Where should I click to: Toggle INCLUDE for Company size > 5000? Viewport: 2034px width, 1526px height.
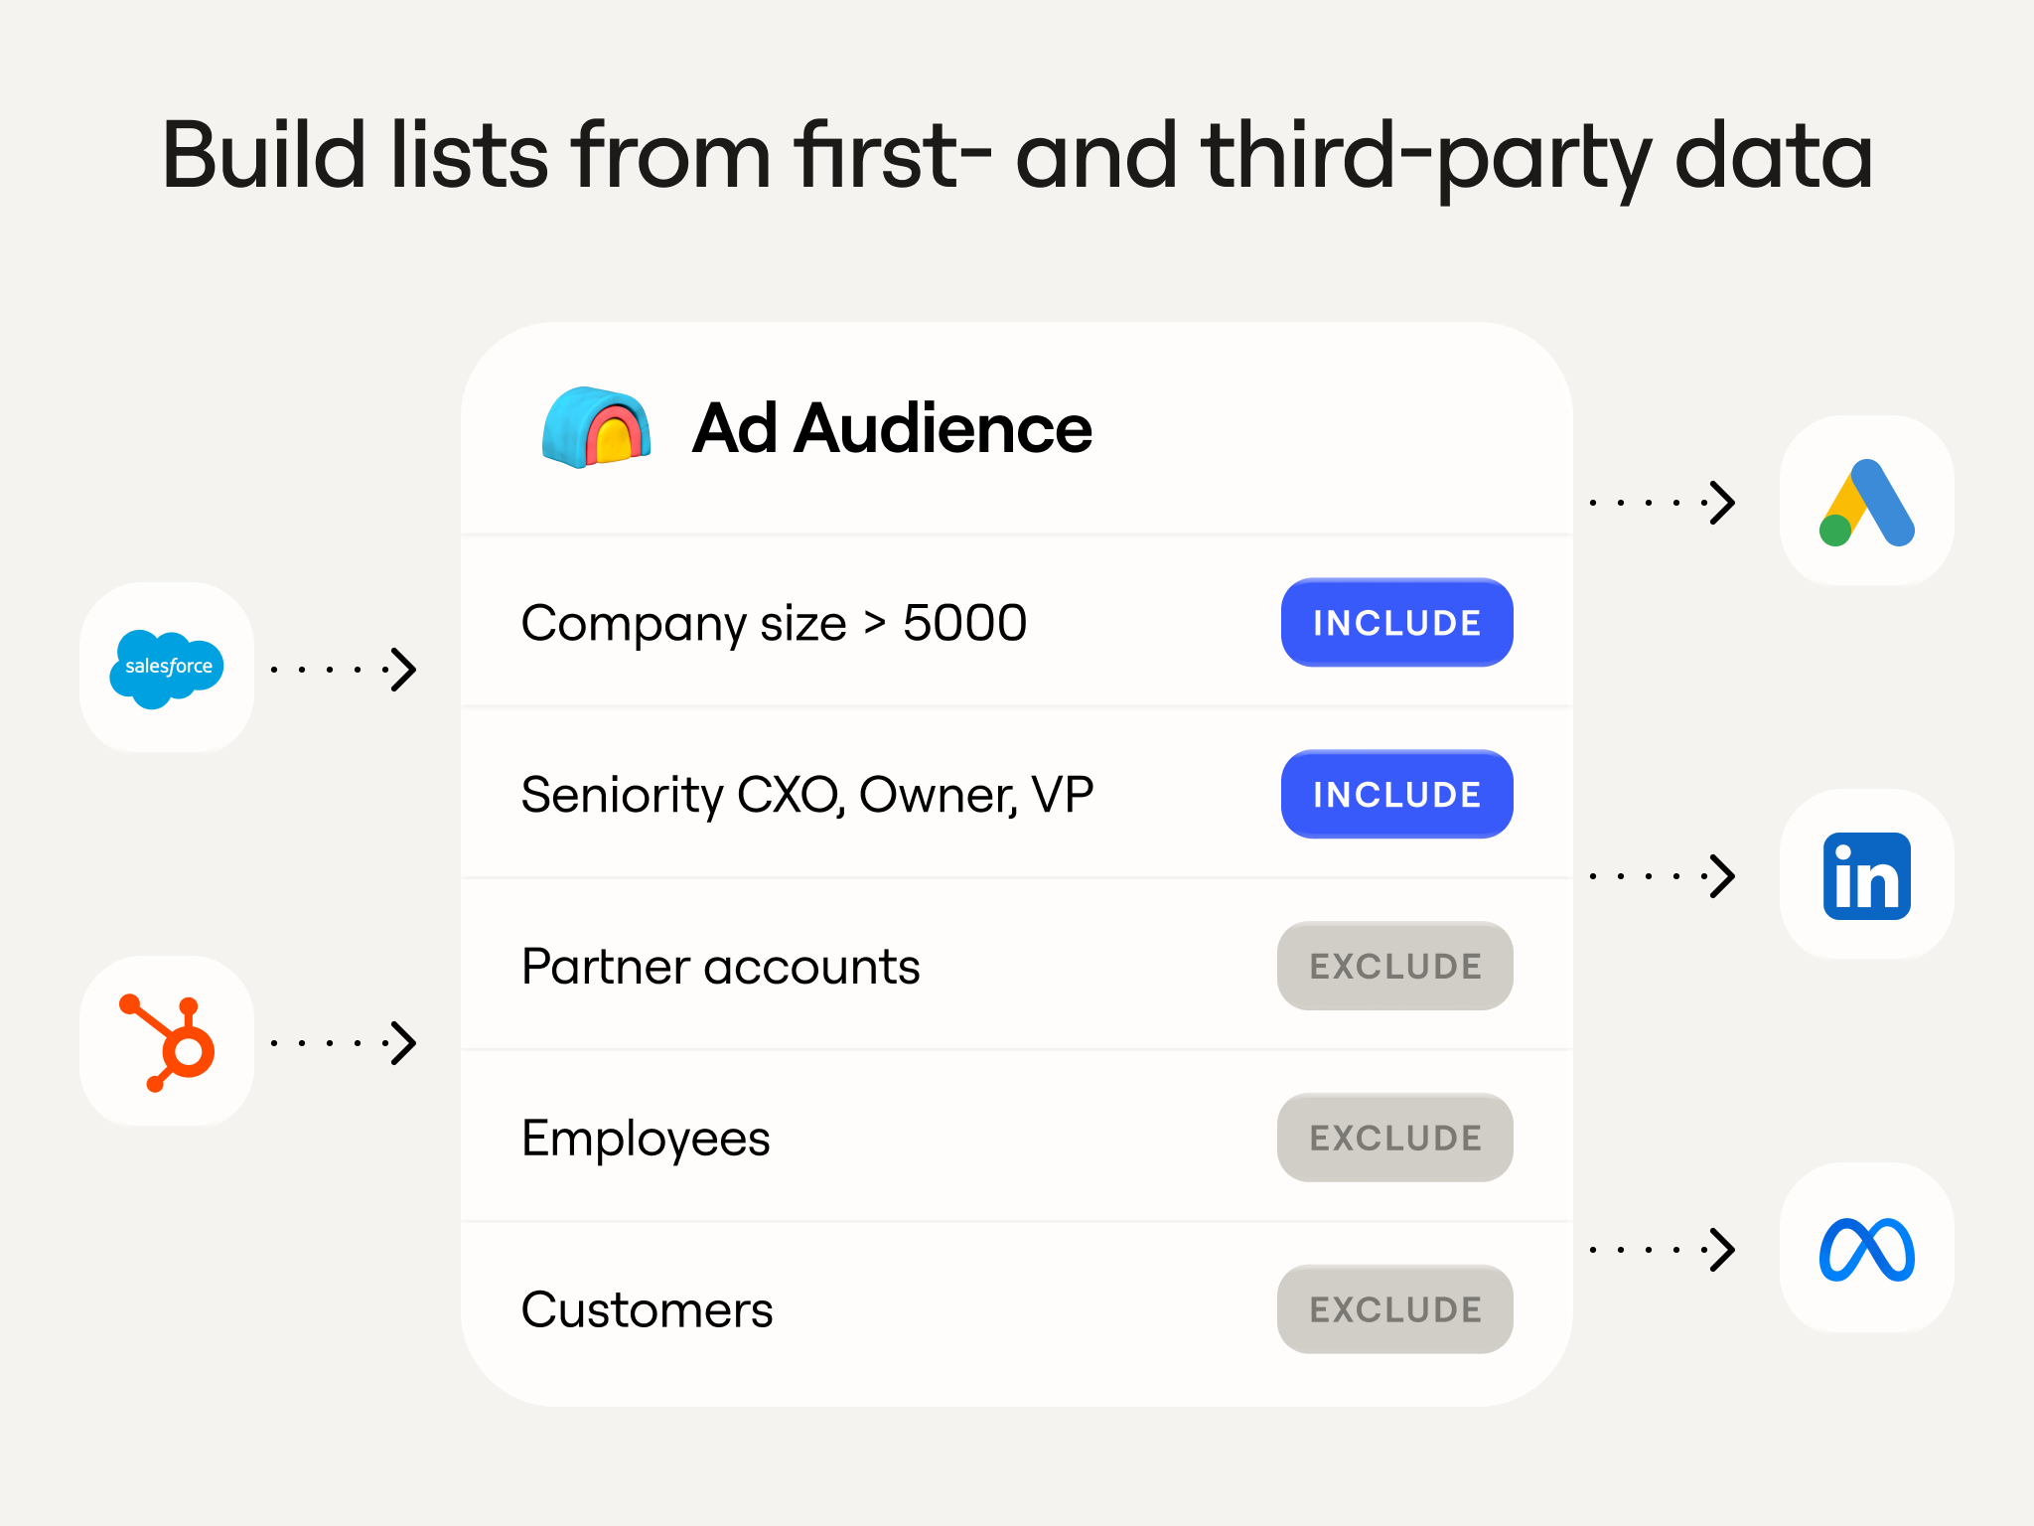click(x=1396, y=622)
